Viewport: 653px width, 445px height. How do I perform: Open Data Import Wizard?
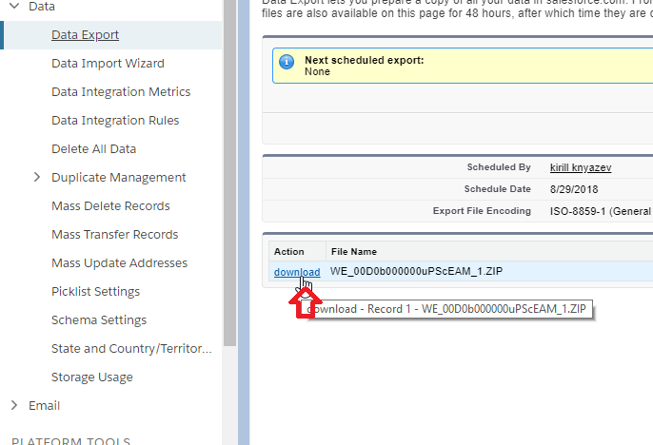click(x=108, y=64)
